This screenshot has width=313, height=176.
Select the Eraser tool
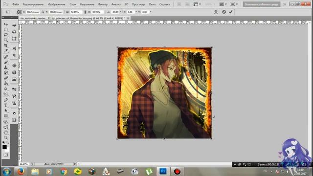(5, 78)
